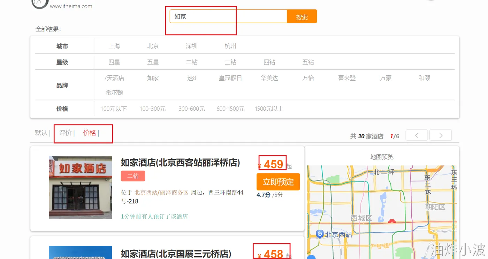Image resolution: width=488 pixels, height=259 pixels.
Task: Click the 品牌 filter row header
Action: [62, 86]
